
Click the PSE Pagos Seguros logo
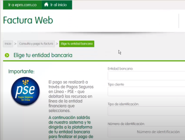[x=25, y=91]
